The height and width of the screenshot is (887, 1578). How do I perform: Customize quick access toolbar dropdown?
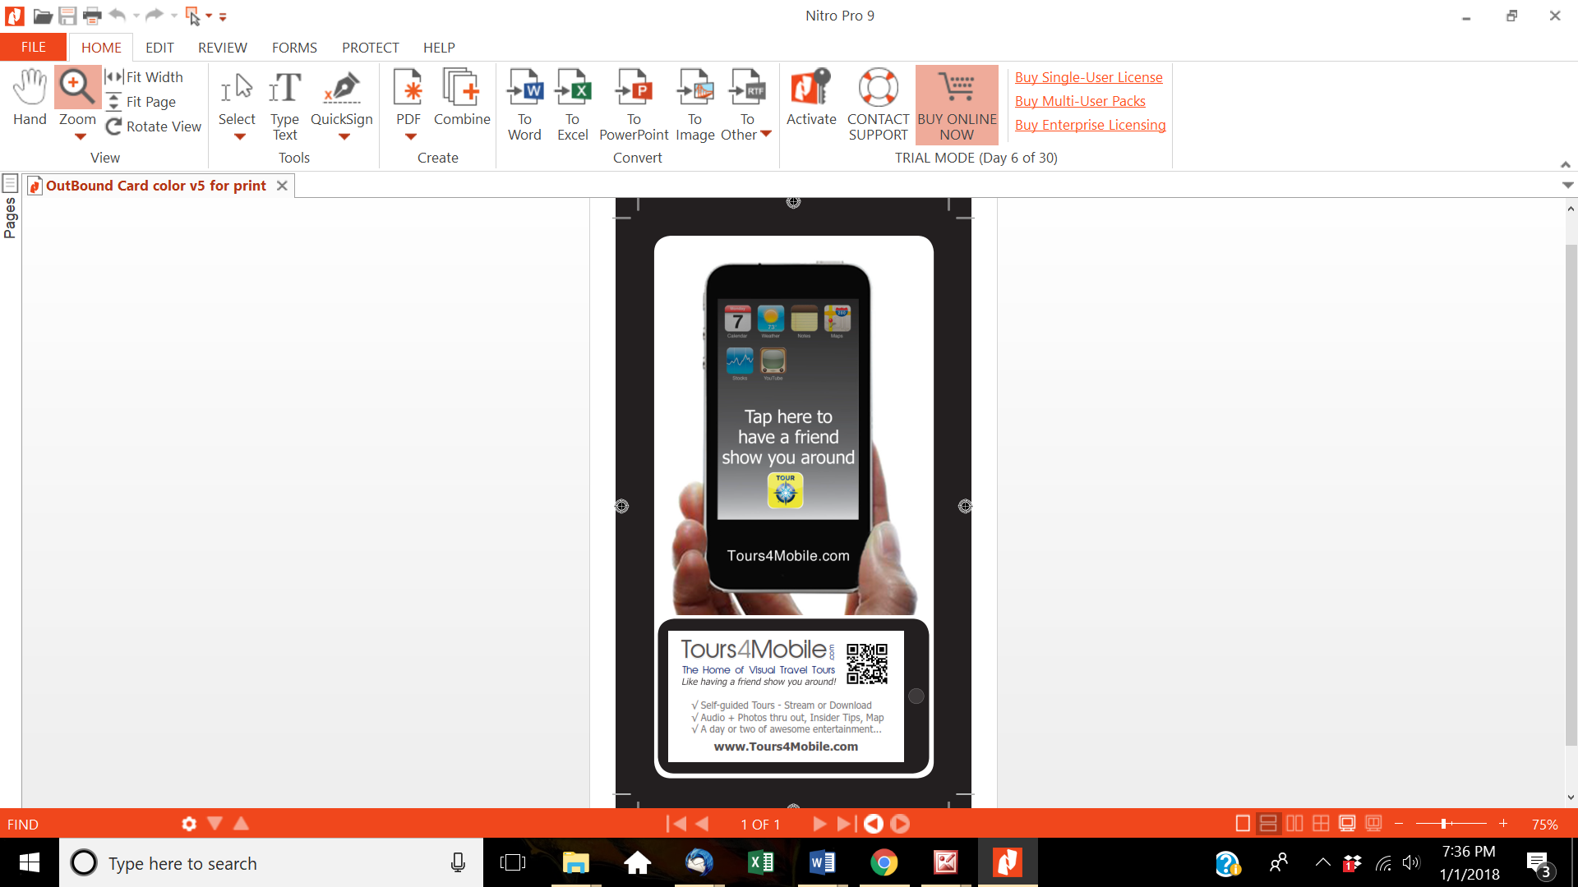[x=223, y=16]
